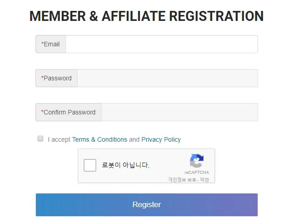This screenshot has height=223, width=284.
Task: Open the Privacy Policy link
Action: point(161,139)
